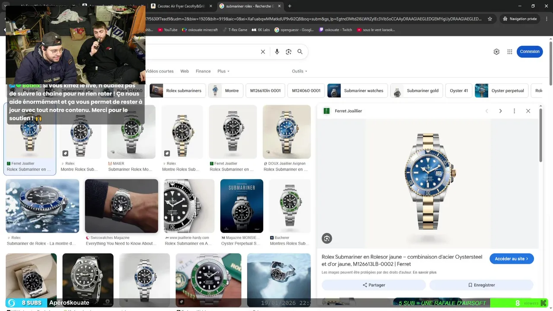The image size is (553, 311).
Task: Open Bucherer green bezel watch thumbnail
Action: coord(290,206)
